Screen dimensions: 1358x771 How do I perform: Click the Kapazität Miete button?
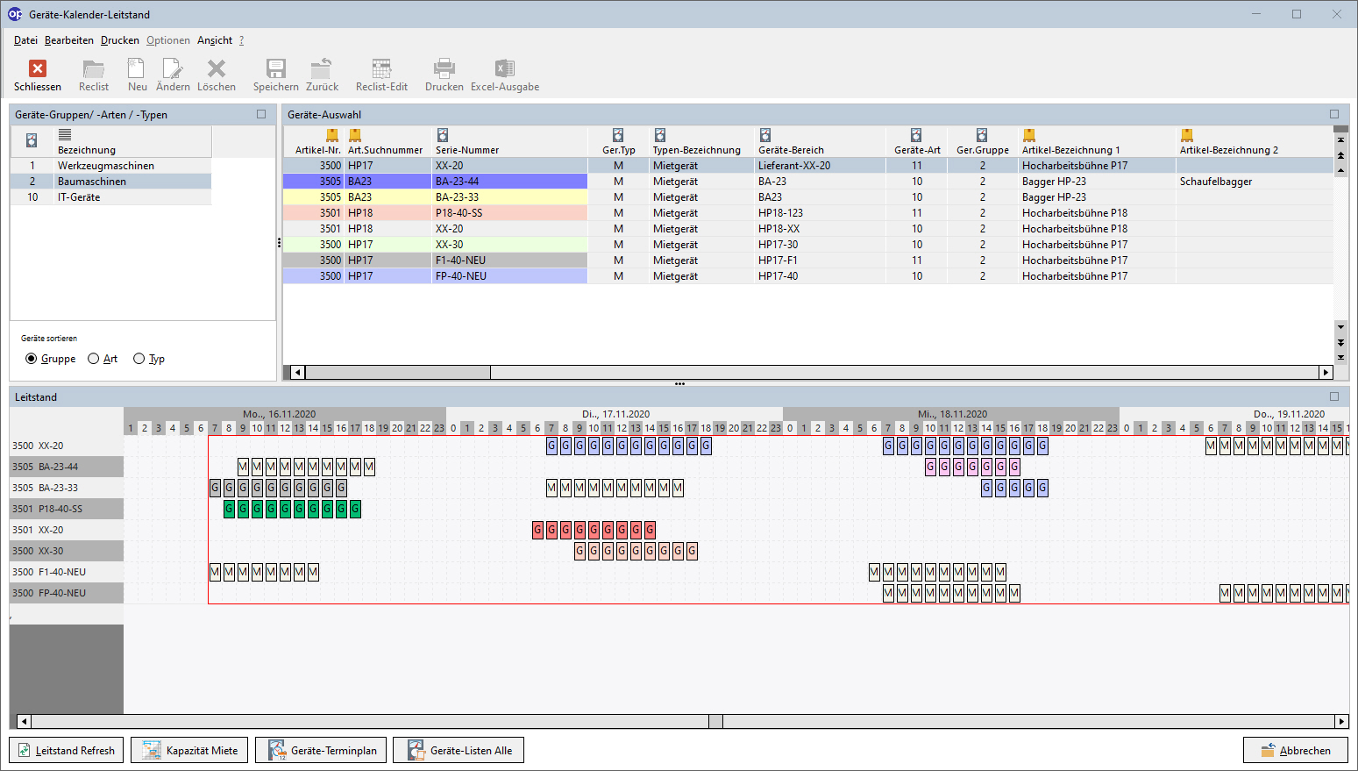tap(189, 750)
